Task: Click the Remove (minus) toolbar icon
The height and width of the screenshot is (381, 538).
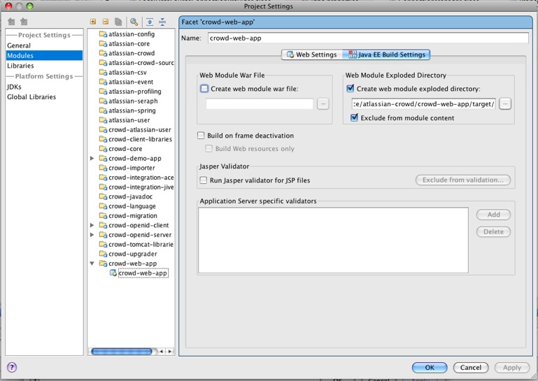Action: click(105, 22)
